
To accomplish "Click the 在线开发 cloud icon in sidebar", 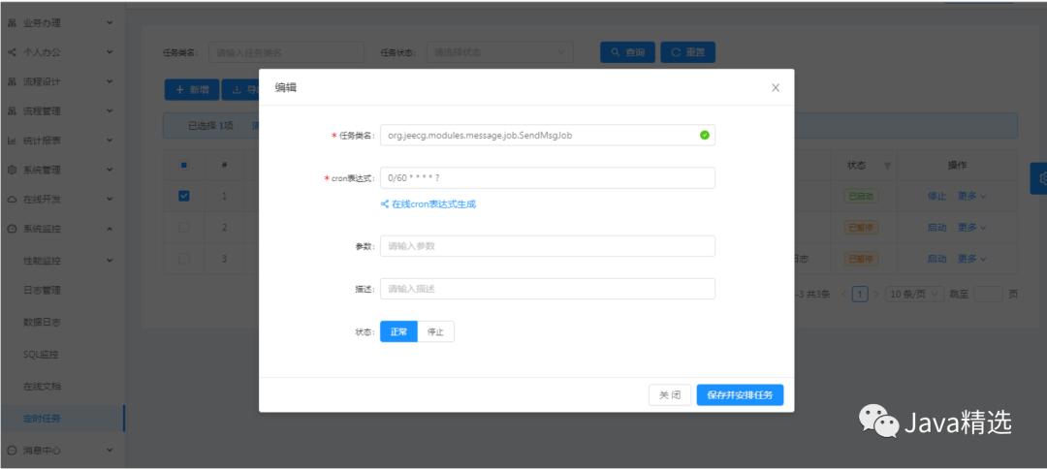I will 12,199.
